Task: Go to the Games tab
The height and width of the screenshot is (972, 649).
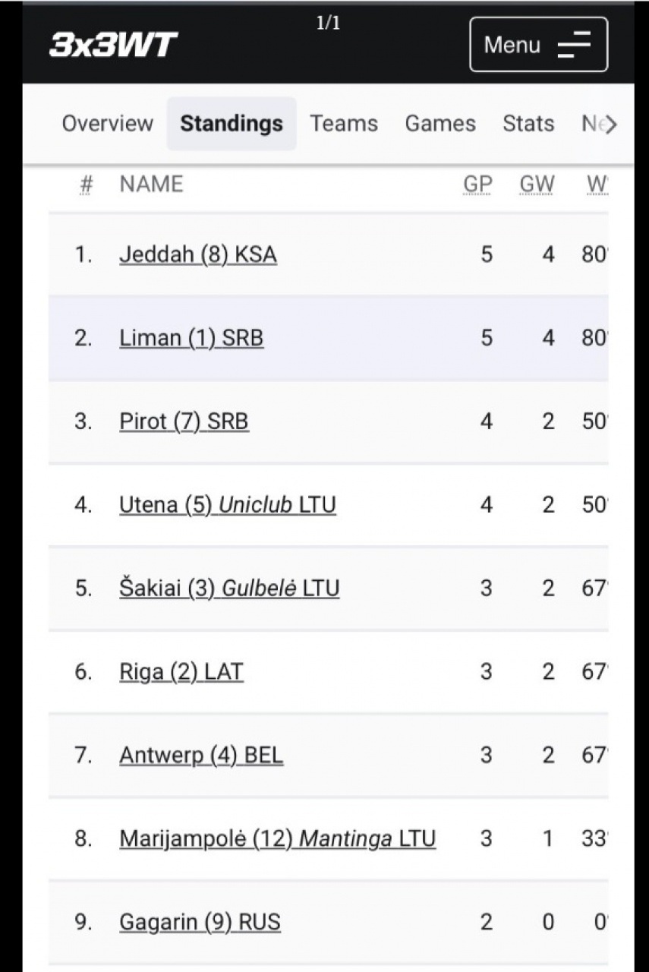Action: coord(440,124)
